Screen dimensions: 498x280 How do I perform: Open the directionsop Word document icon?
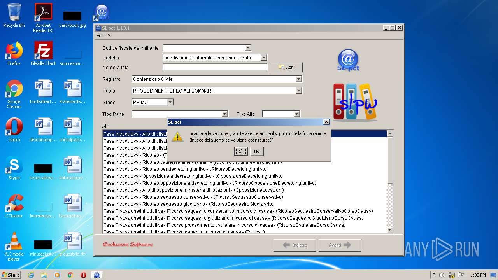[43, 130]
